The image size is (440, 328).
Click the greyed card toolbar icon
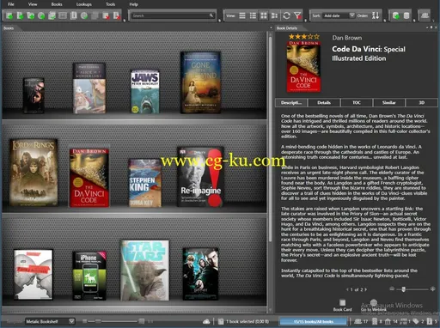(x=63, y=15)
